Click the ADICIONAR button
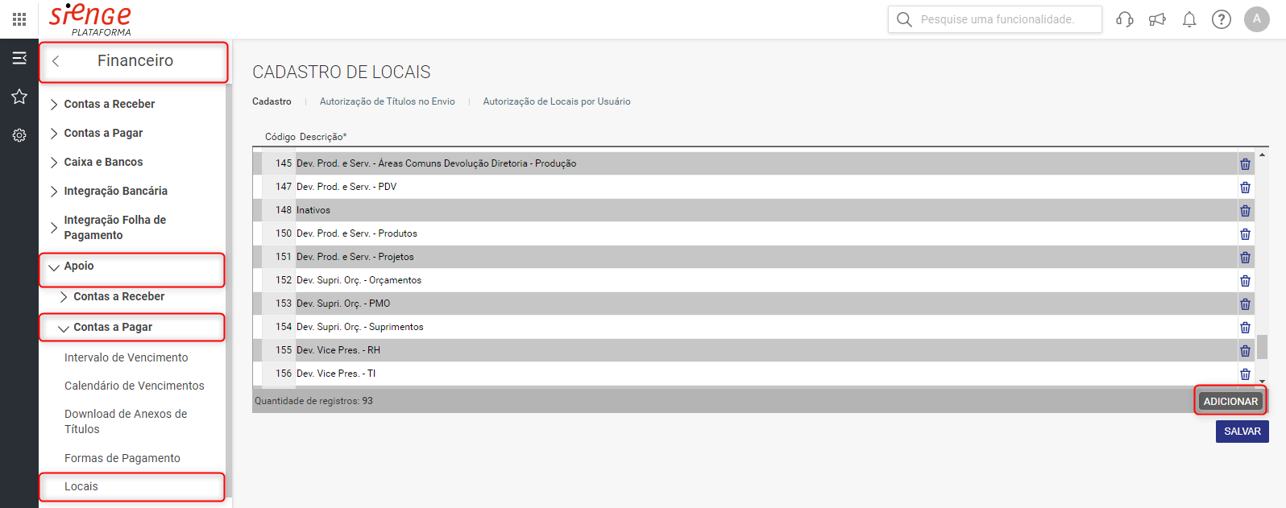Viewport: 1286px width, 508px height. pyautogui.click(x=1230, y=401)
